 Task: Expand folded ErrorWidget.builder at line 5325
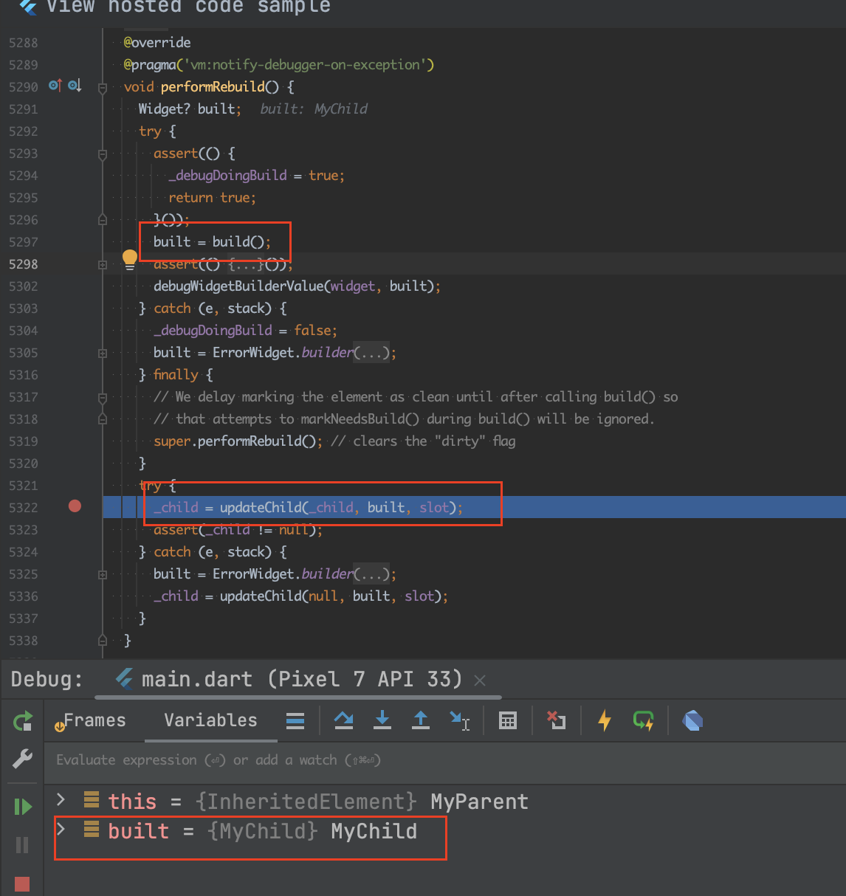103,574
